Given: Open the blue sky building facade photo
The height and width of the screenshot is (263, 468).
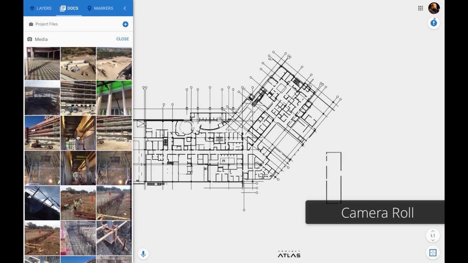Looking at the screenshot, I should (x=42, y=133).
